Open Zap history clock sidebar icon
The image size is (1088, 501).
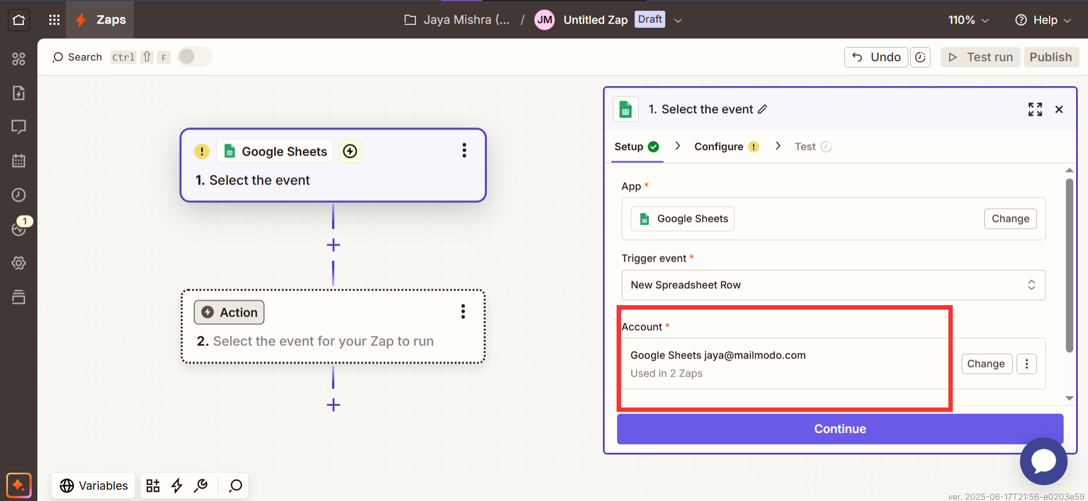click(19, 195)
